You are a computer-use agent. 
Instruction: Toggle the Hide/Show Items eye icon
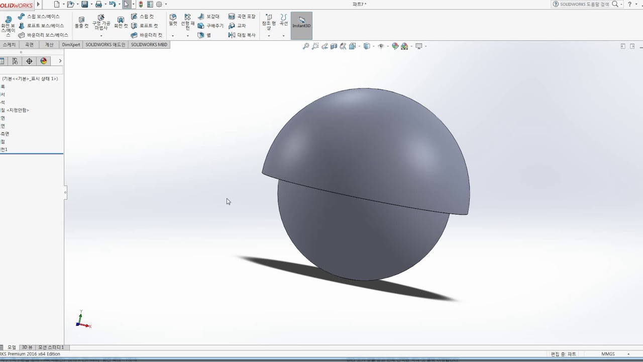[x=381, y=46]
